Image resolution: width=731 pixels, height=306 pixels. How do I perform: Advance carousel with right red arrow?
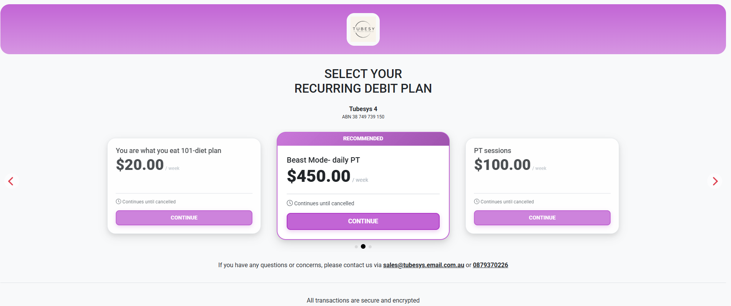715,181
